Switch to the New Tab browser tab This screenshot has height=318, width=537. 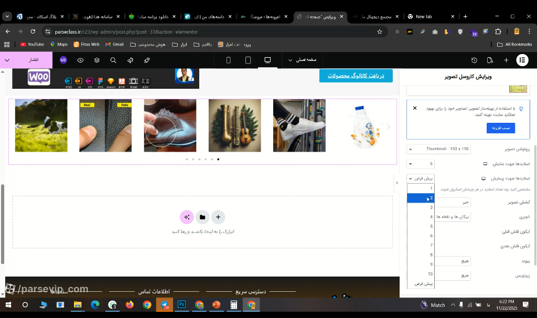[x=431, y=16]
